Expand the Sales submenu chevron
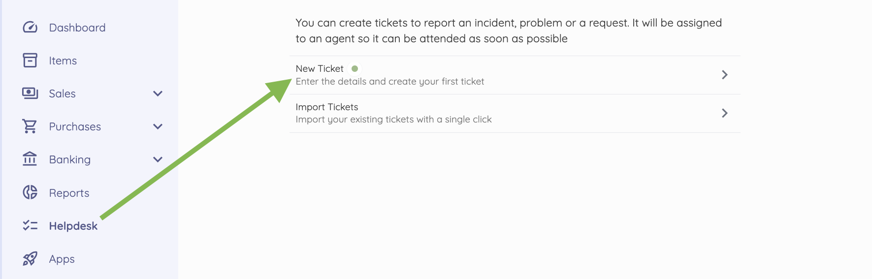This screenshot has width=872, height=279. point(158,93)
